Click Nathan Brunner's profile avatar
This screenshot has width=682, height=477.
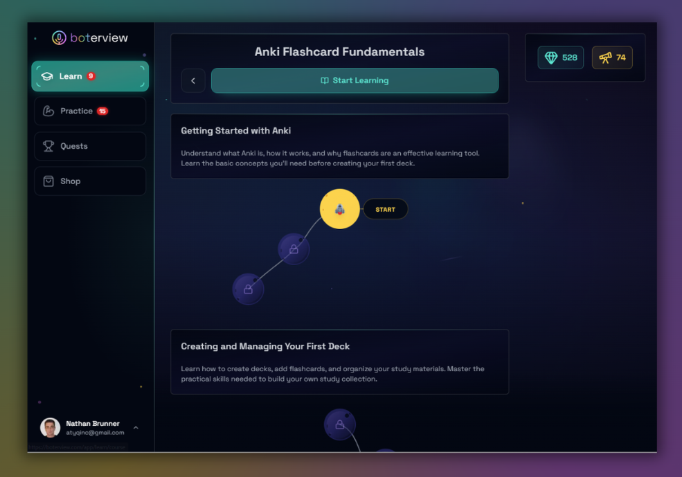click(x=50, y=428)
